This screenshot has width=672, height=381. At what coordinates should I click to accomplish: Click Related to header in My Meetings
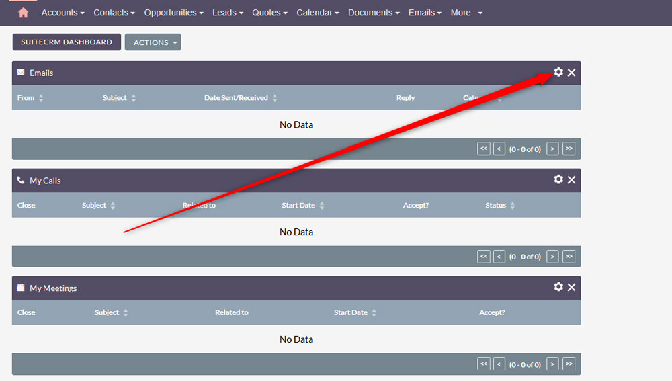click(x=231, y=313)
